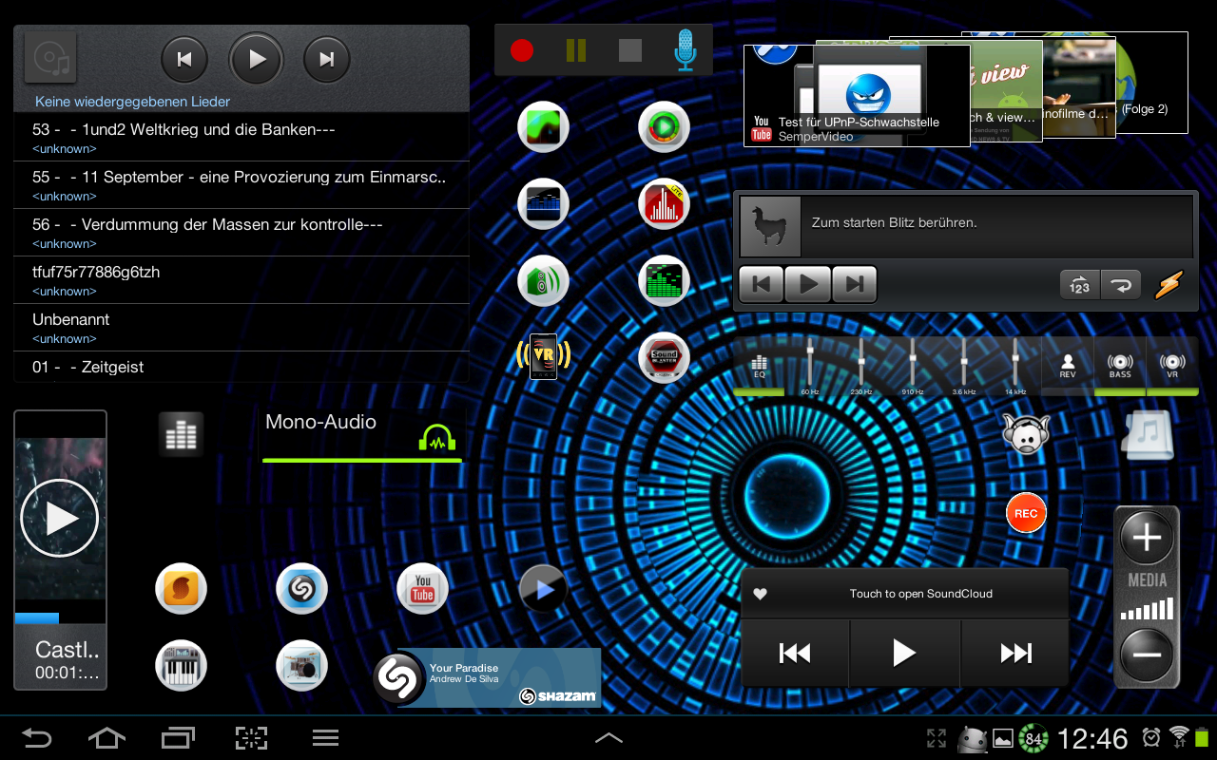Decrease media volume with minus button

(x=1147, y=655)
